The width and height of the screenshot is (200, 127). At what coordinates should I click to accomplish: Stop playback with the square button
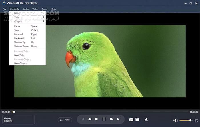pyautogui.click(x=97, y=119)
